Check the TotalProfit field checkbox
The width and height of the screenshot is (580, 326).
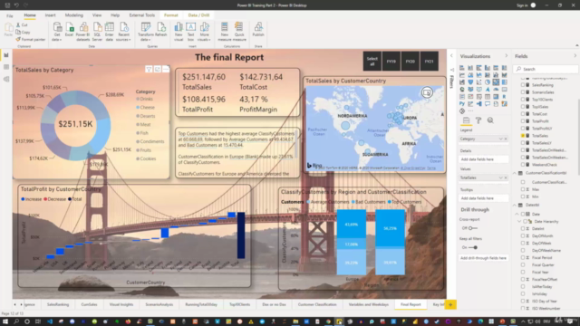523,121
